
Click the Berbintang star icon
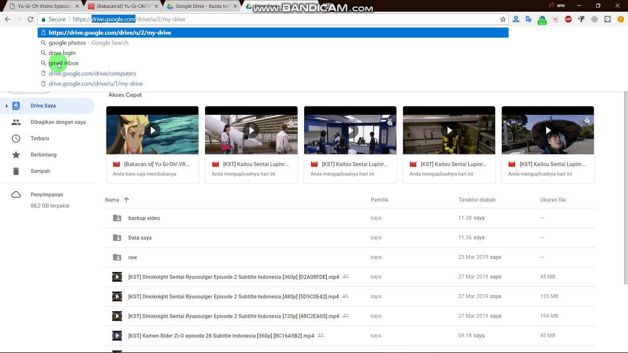point(16,155)
